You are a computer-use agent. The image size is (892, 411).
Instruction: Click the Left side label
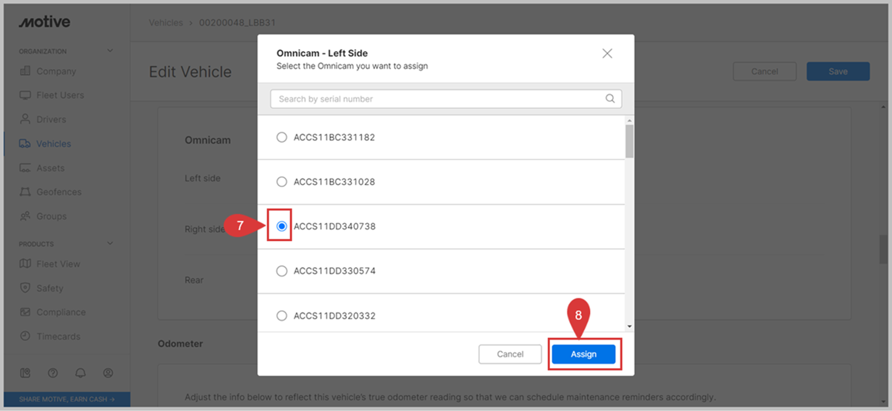[202, 178]
